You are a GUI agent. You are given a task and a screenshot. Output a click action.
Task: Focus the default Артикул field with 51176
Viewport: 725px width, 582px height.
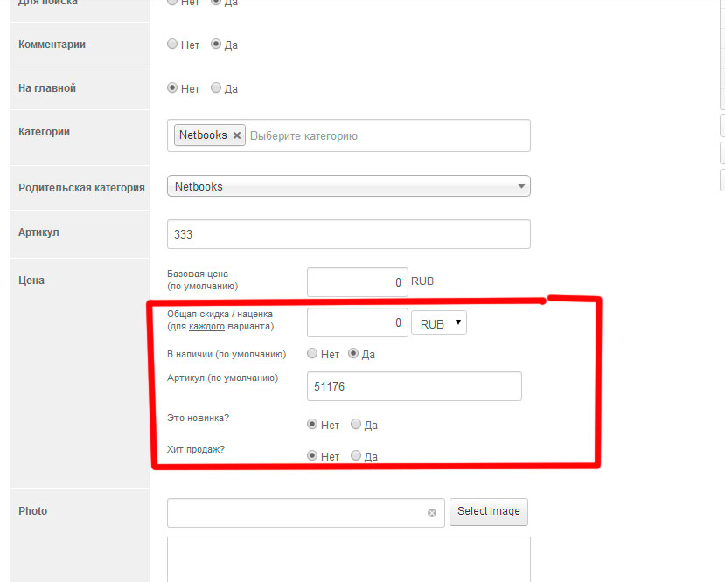point(414,386)
